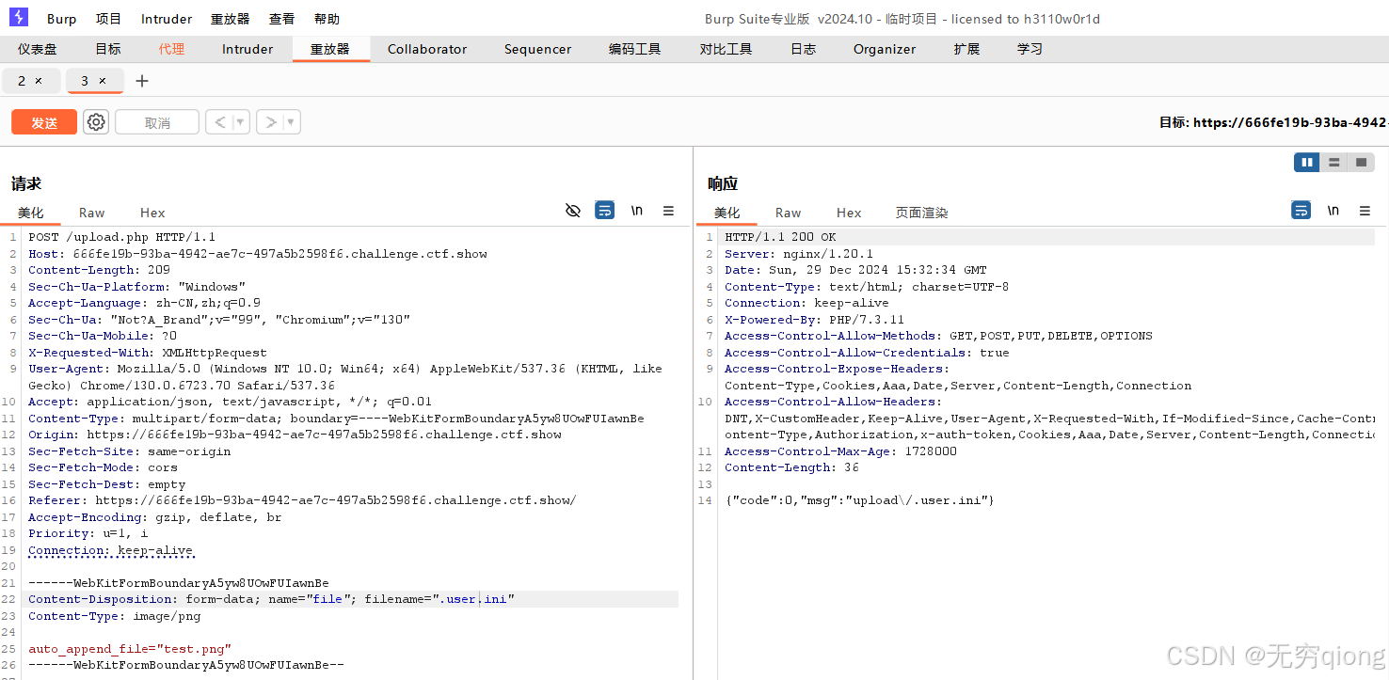Open the 查看 menu
The width and height of the screenshot is (1389, 680).
pos(281,19)
